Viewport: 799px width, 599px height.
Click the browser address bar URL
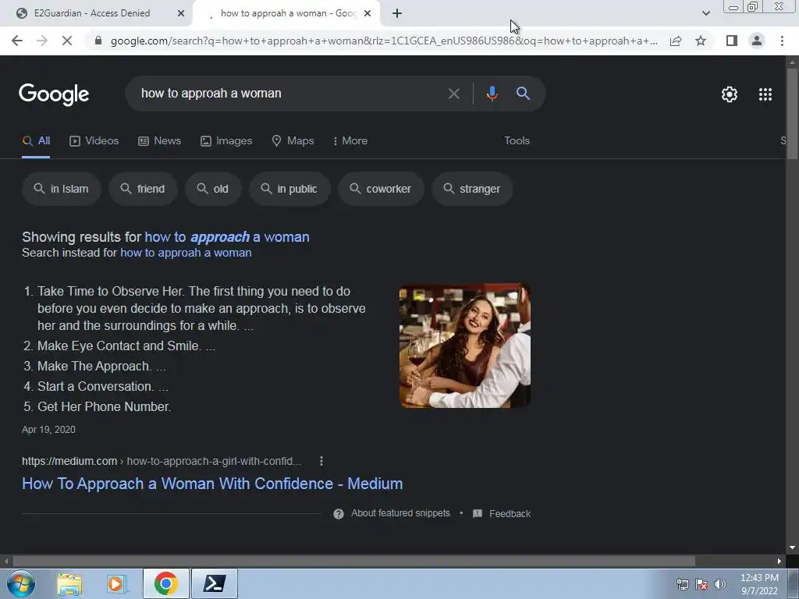pyautogui.click(x=383, y=41)
